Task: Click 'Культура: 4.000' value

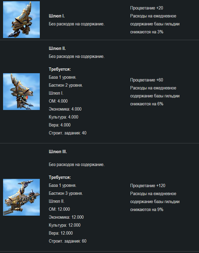Action: [64, 117]
